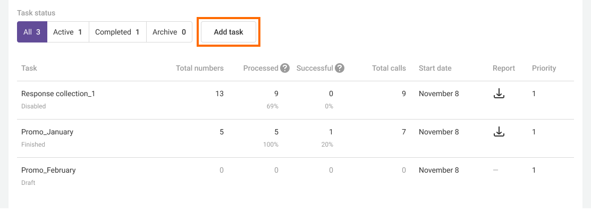This screenshot has height=221, width=591.
Task: Click the Priority column header
Action: coord(544,68)
